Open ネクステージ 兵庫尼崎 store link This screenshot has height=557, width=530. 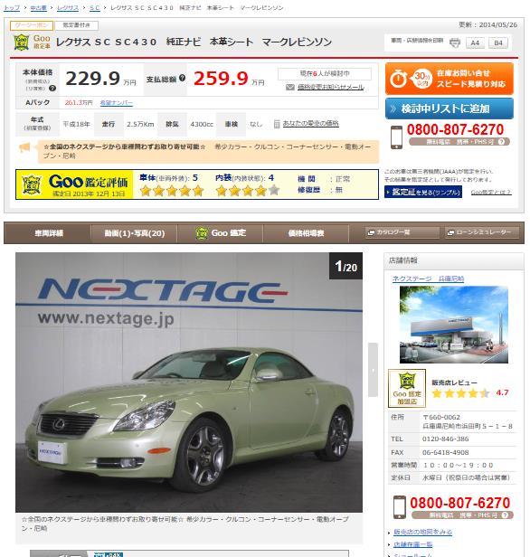pyautogui.click(x=428, y=278)
